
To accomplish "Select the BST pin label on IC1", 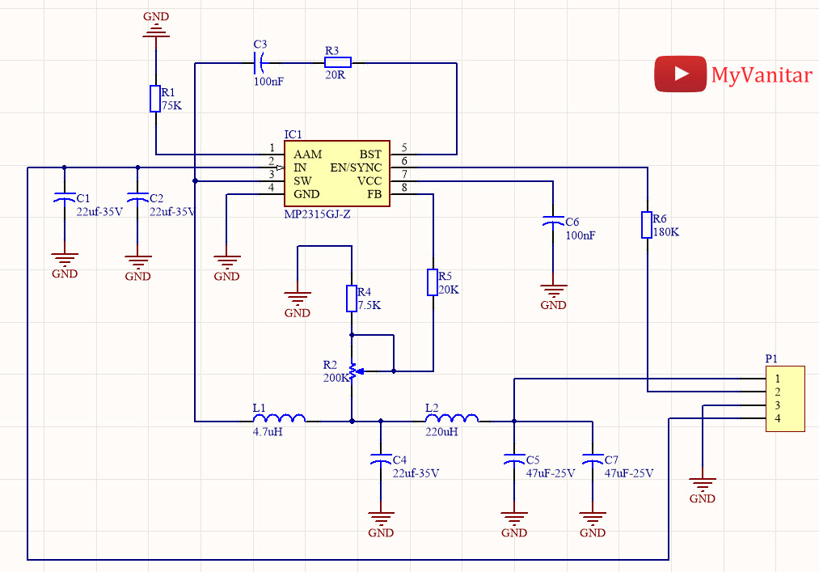I will point(370,155).
